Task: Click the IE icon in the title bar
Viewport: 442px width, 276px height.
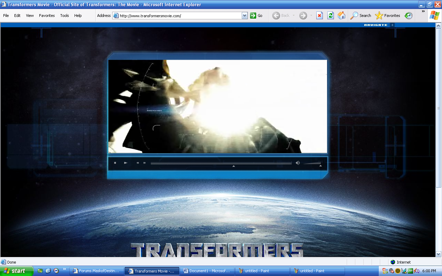Action: point(4,4)
